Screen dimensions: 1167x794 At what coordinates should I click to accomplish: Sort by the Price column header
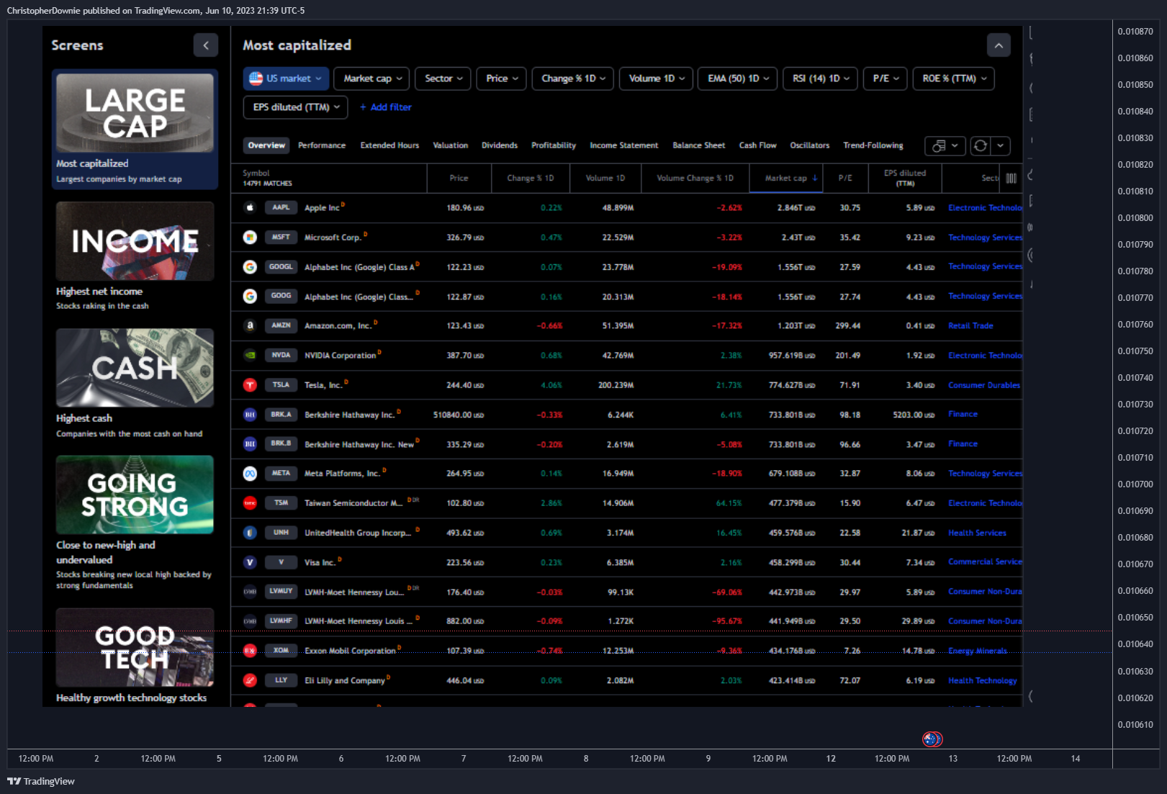[x=459, y=178]
